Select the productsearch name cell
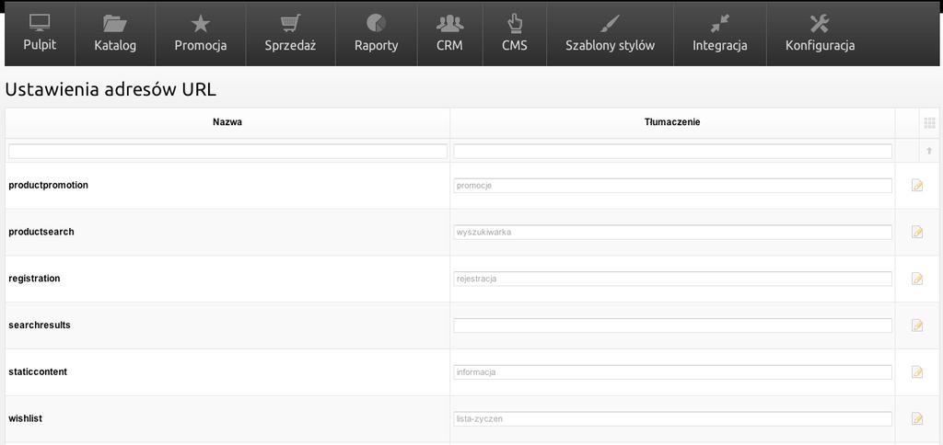 tap(227, 232)
